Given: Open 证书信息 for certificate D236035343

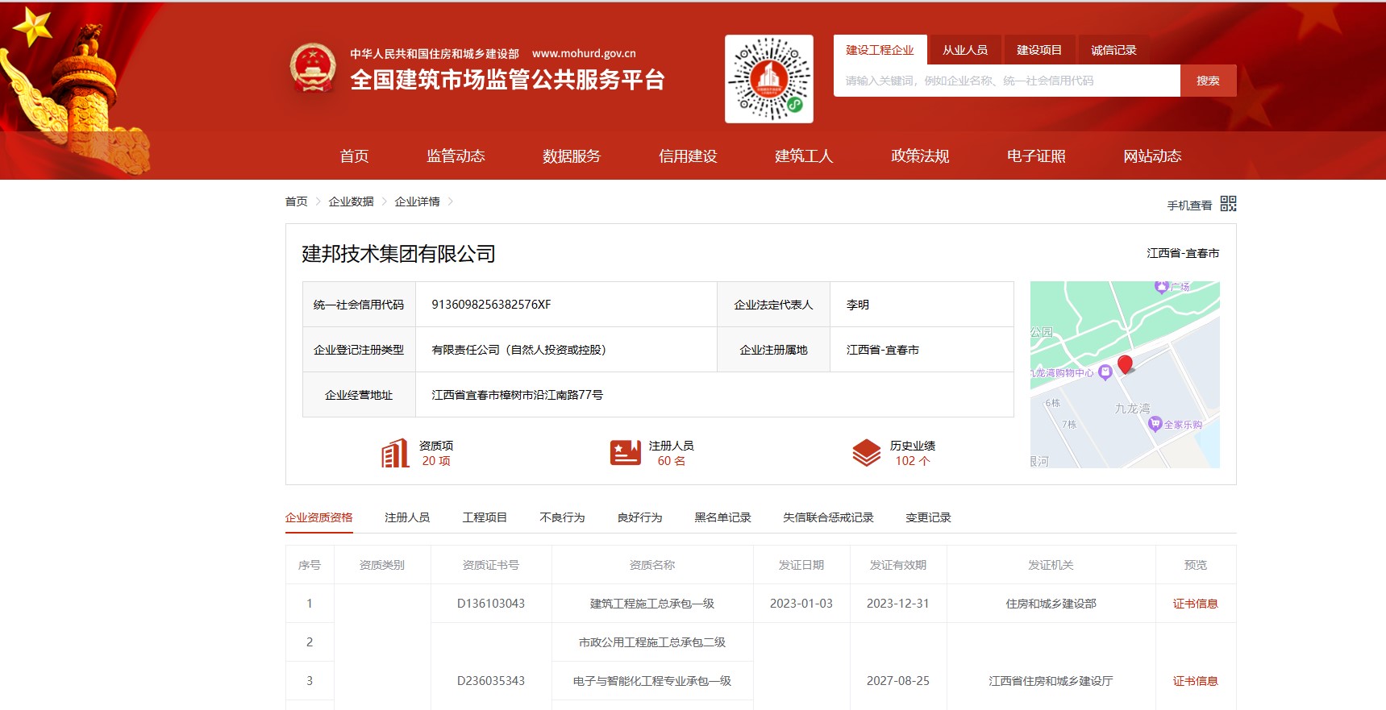Looking at the screenshot, I should pos(1195,681).
